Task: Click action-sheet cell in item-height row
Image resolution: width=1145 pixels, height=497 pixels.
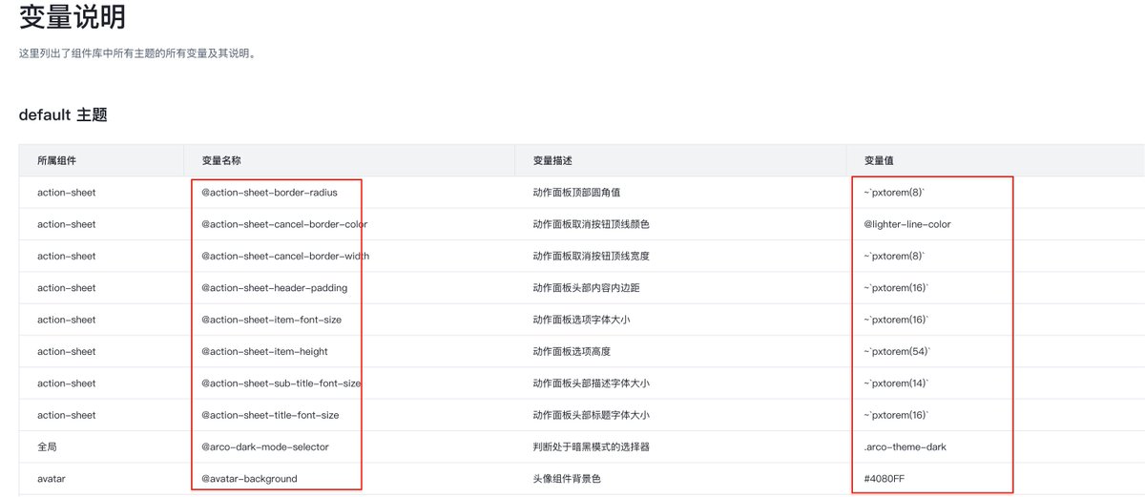Action: (x=67, y=351)
